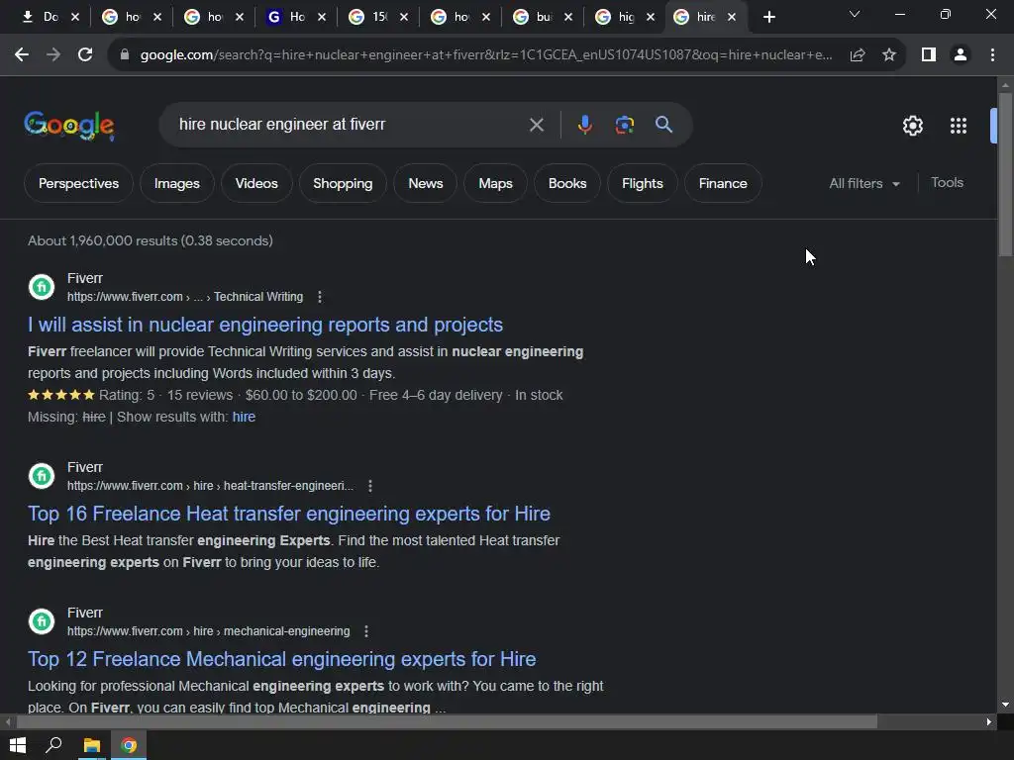1014x760 pixels.
Task: Go to the Google homepage logo
Action: point(69,126)
